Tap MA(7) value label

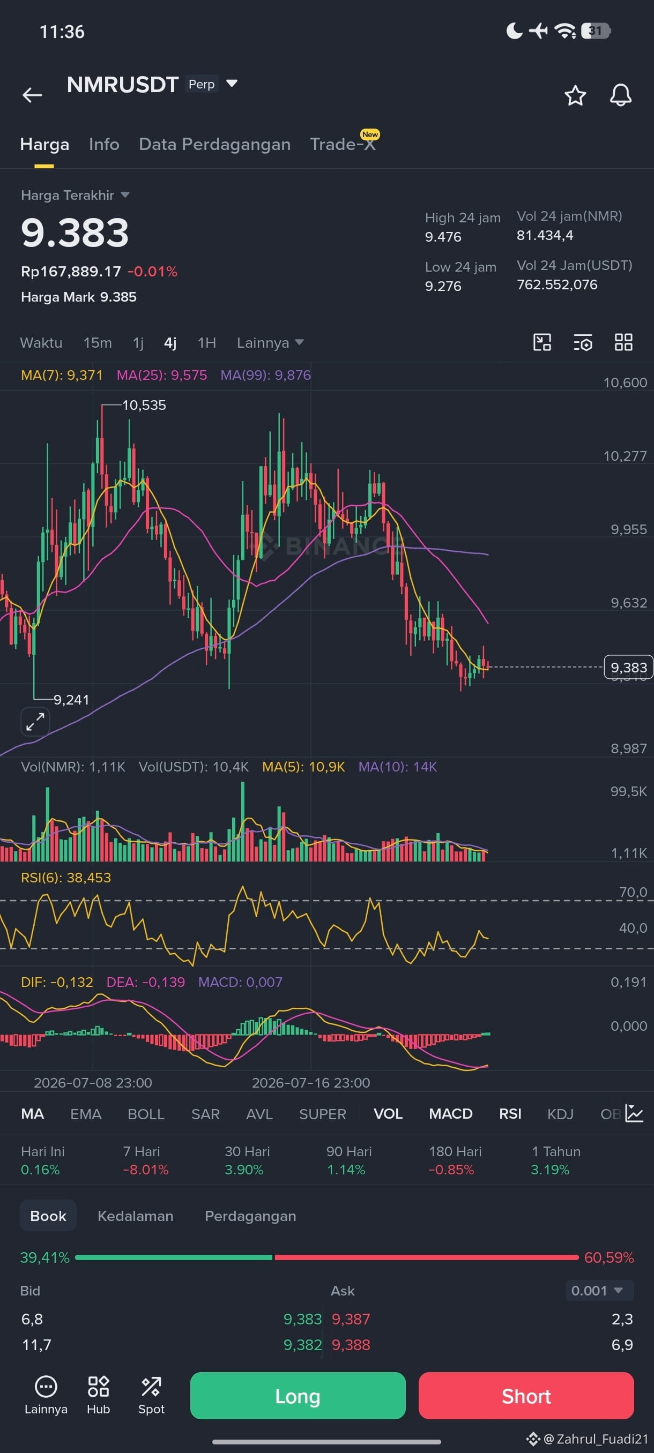click(x=62, y=375)
